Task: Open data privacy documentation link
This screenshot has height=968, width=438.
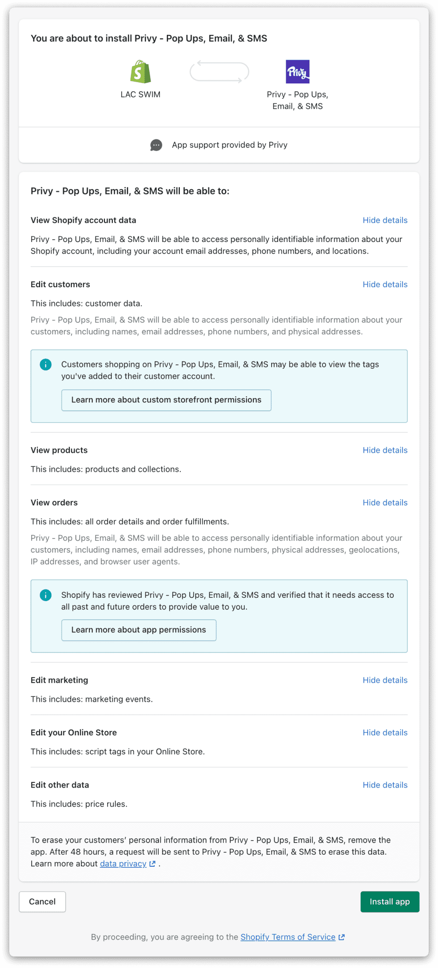Action: [123, 864]
